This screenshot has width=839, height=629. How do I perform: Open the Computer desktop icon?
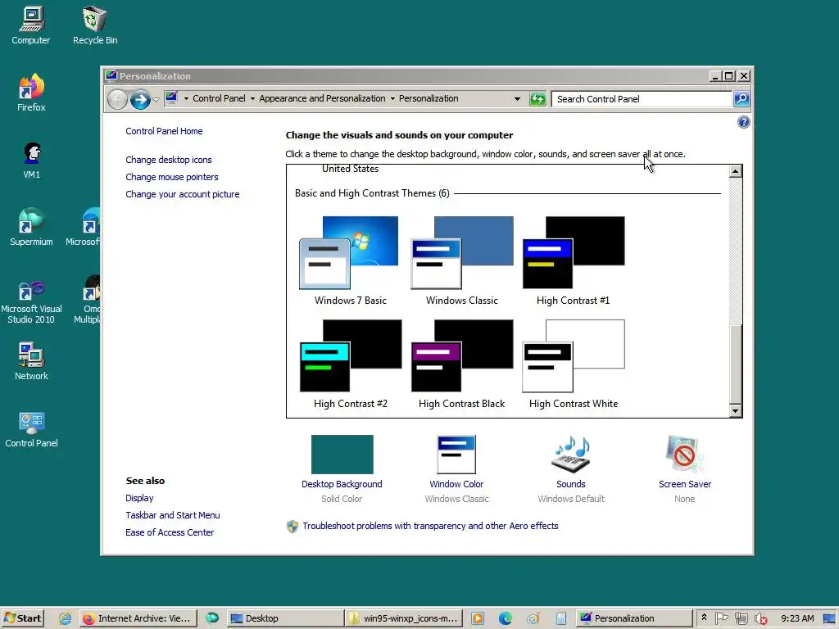(x=31, y=25)
